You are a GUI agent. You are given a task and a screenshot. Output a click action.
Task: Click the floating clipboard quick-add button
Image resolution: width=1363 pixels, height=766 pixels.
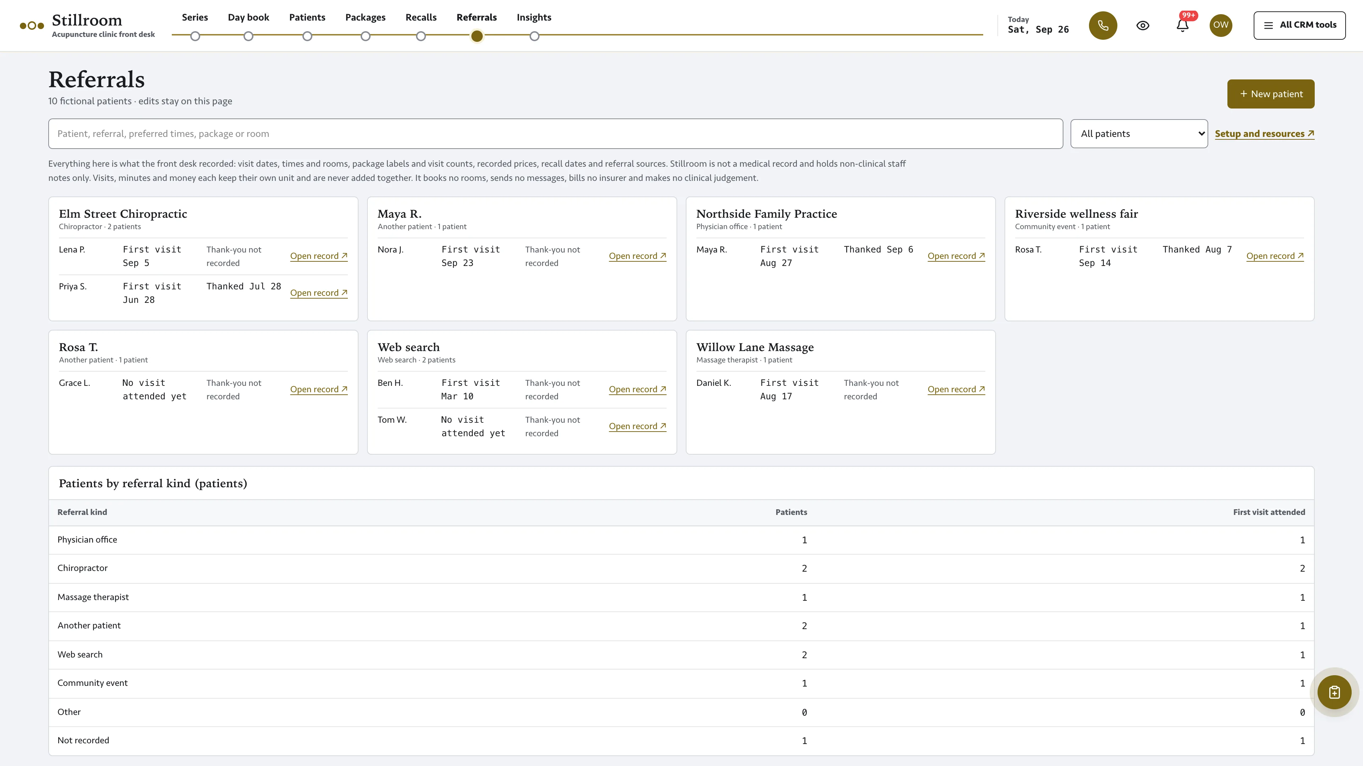pos(1335,692)
